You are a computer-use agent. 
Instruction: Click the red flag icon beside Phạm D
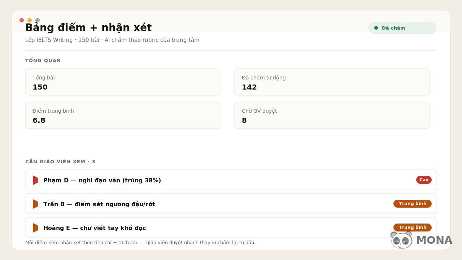(x=36, y=180)
